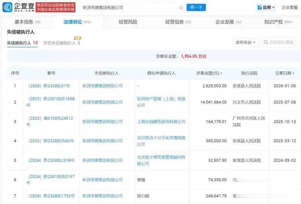Click 新湃传媒集团有限公司 in row 1
The width and height of the screenshot is (301, 204).
pos(103,86)
